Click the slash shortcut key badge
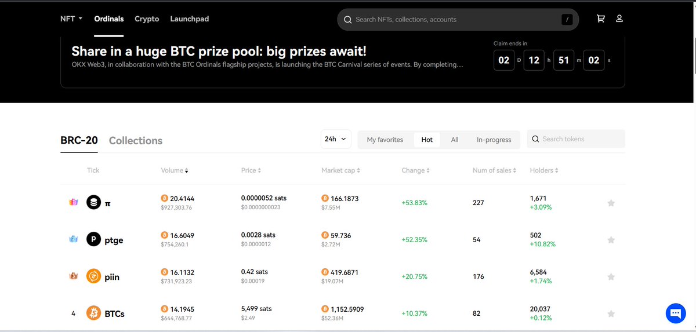This screenshot has height=332, width=696. 567,19
